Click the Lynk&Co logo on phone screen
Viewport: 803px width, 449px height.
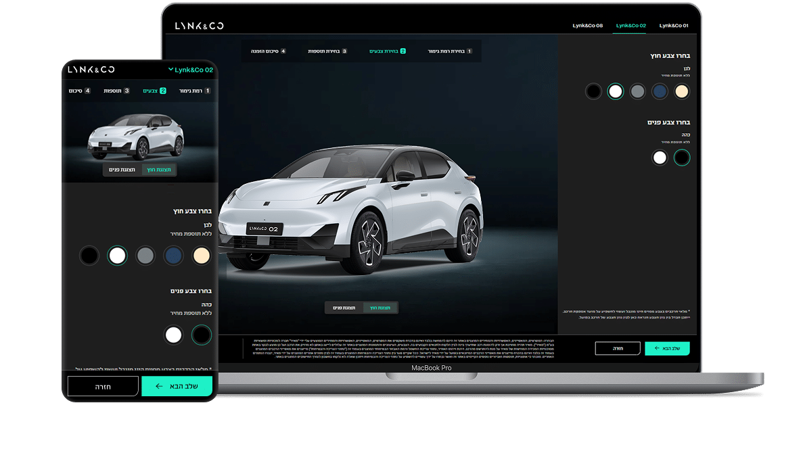pyautogui.click(x=91, y=70)
